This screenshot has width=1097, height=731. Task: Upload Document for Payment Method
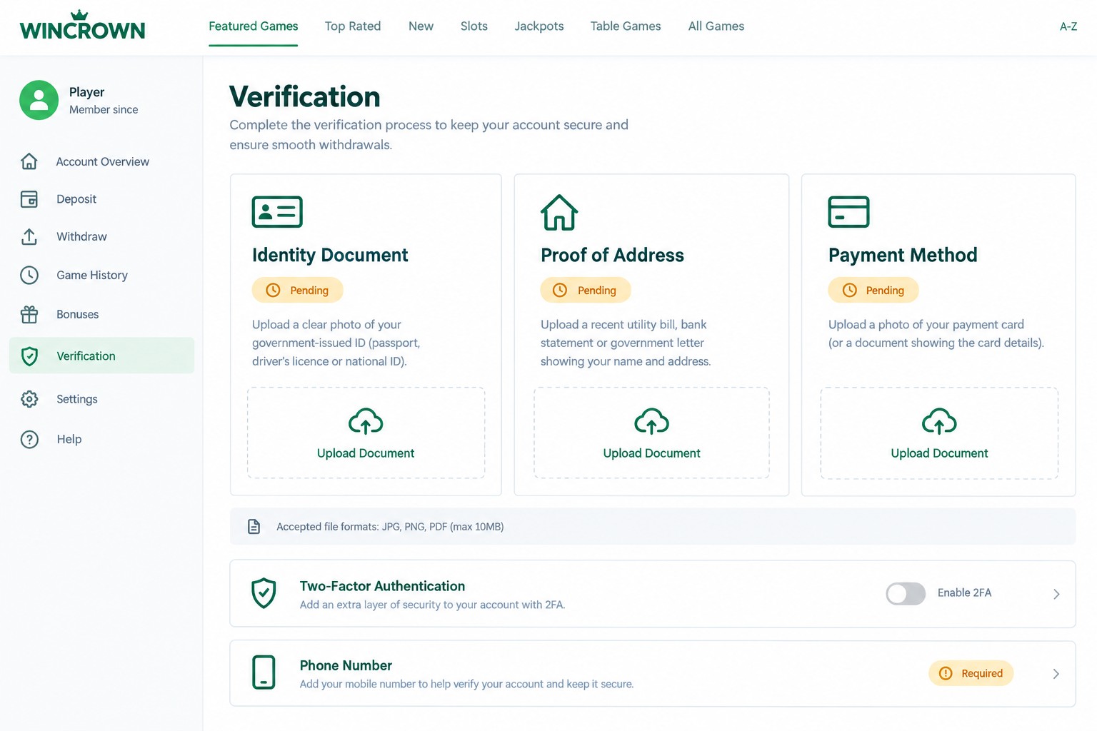coord(939,433)
